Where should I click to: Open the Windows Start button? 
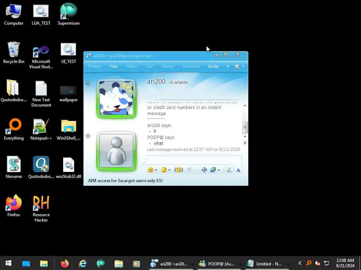pyautogui.click(x=8, y=263)
